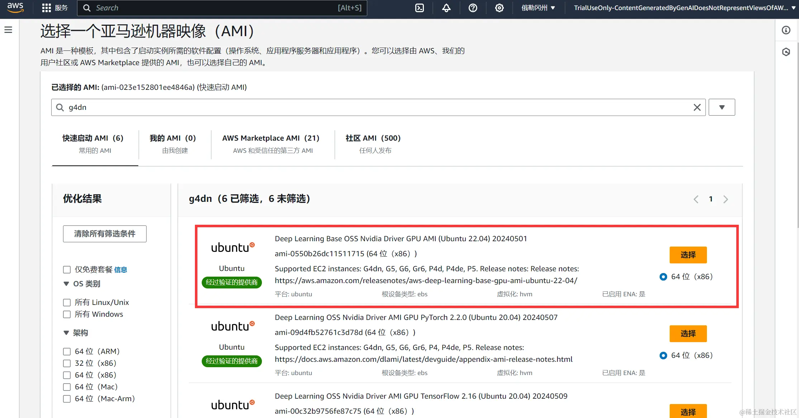799x418 pixels.
Task: Click verified provider badge on Base OSS AMI
Action: [232, 282]
